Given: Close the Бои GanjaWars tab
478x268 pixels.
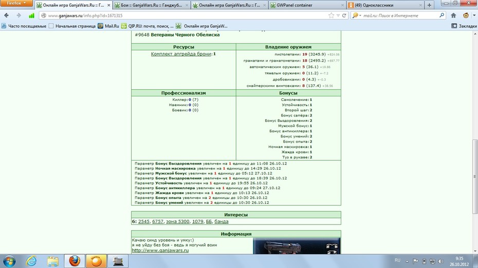Looking at the screenshot, I should click(x=187, y=5).
